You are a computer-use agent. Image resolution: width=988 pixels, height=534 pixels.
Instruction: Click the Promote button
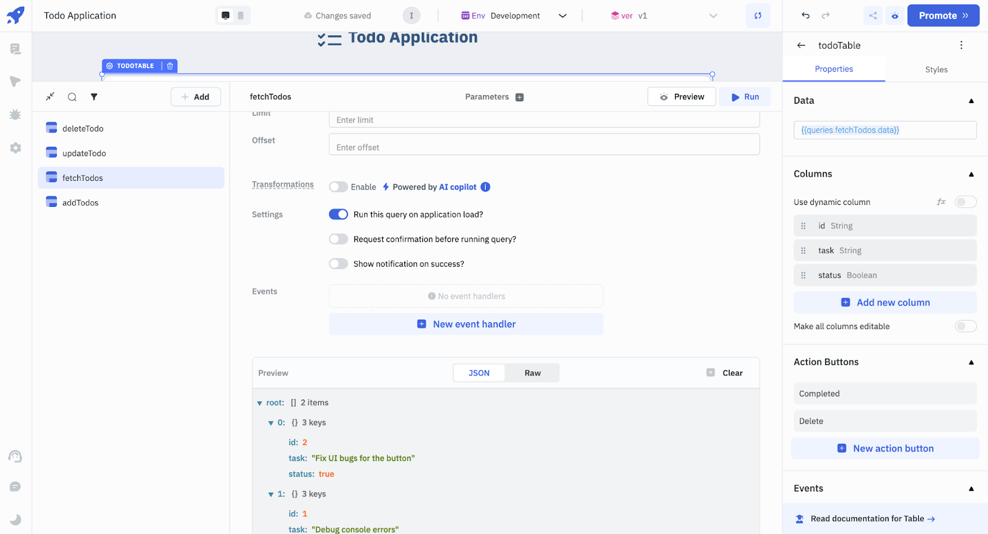point(943,15)
